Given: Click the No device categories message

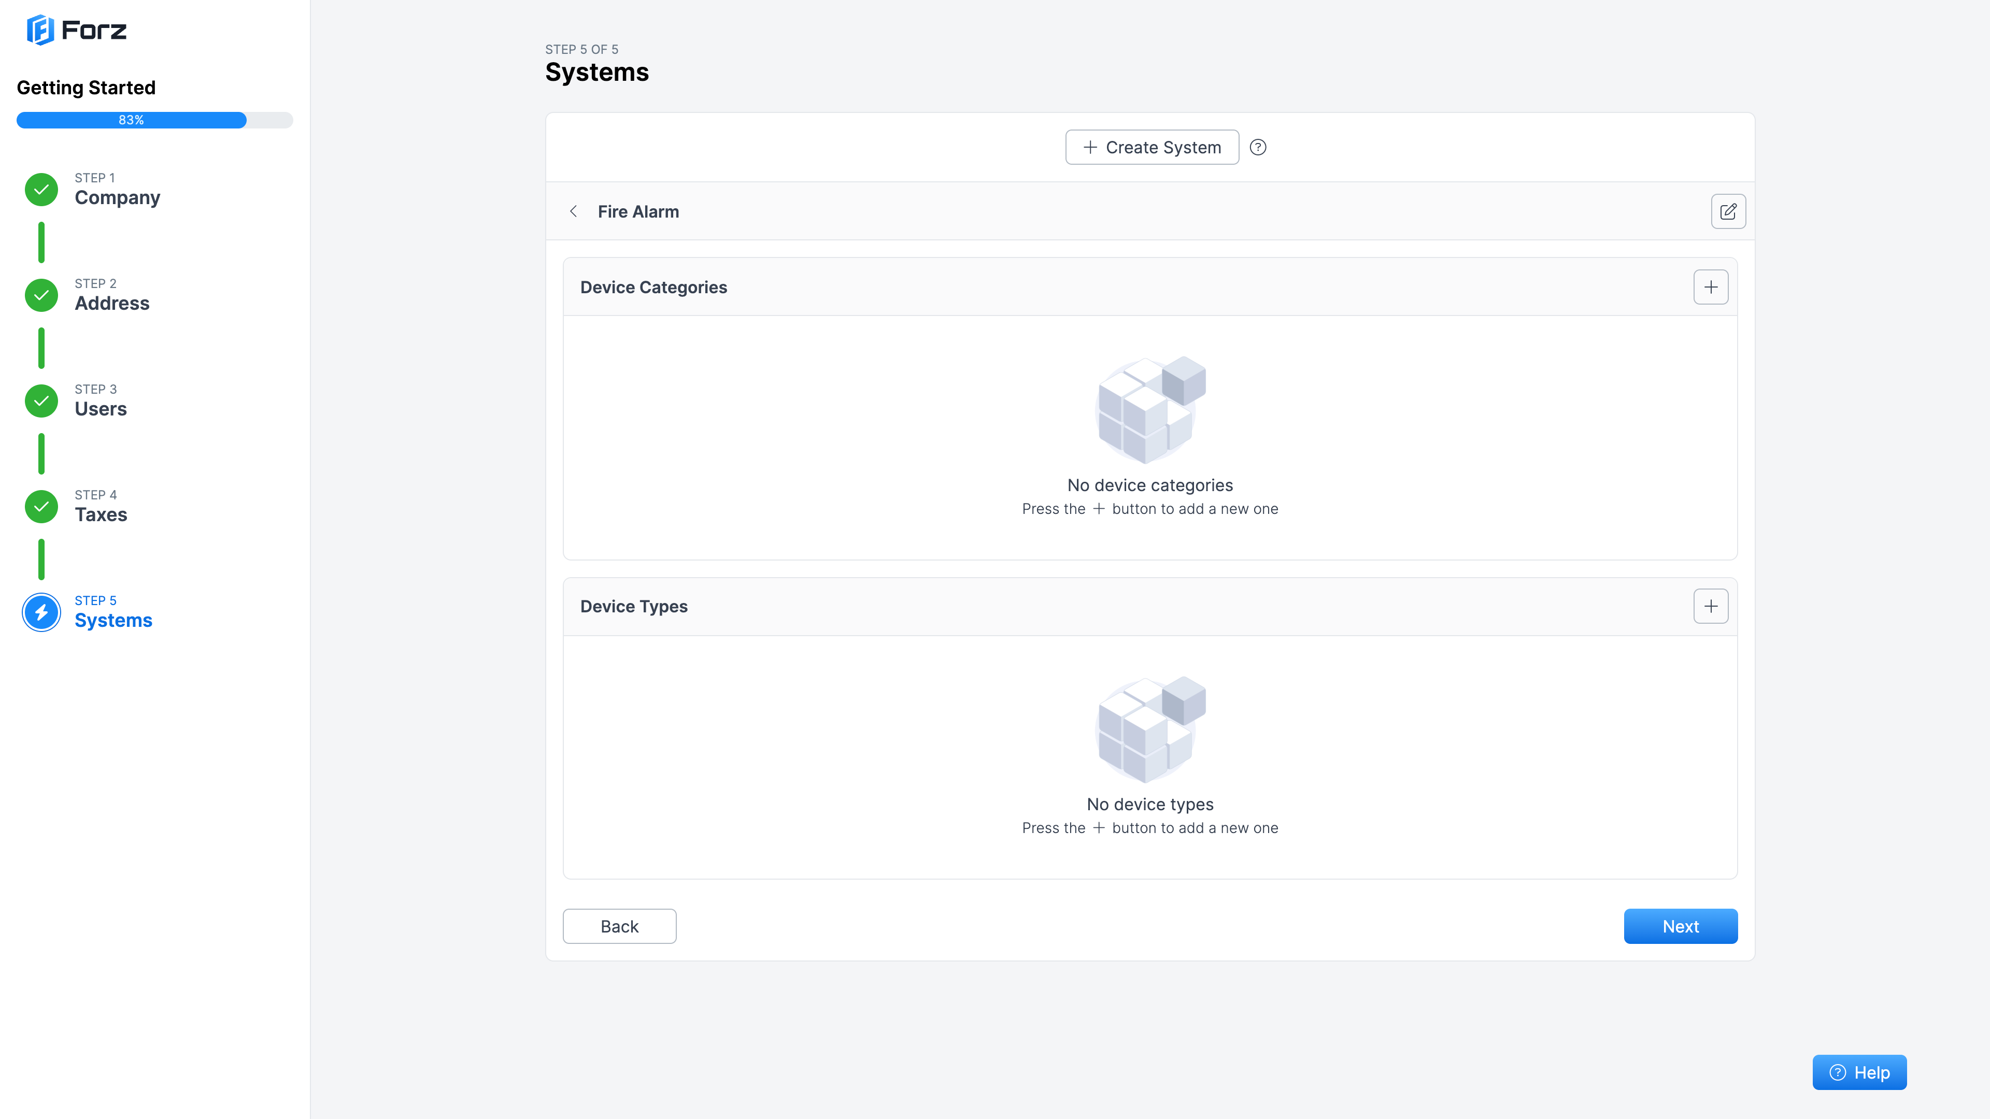Looking at the screenshot, I should 1149,485.
